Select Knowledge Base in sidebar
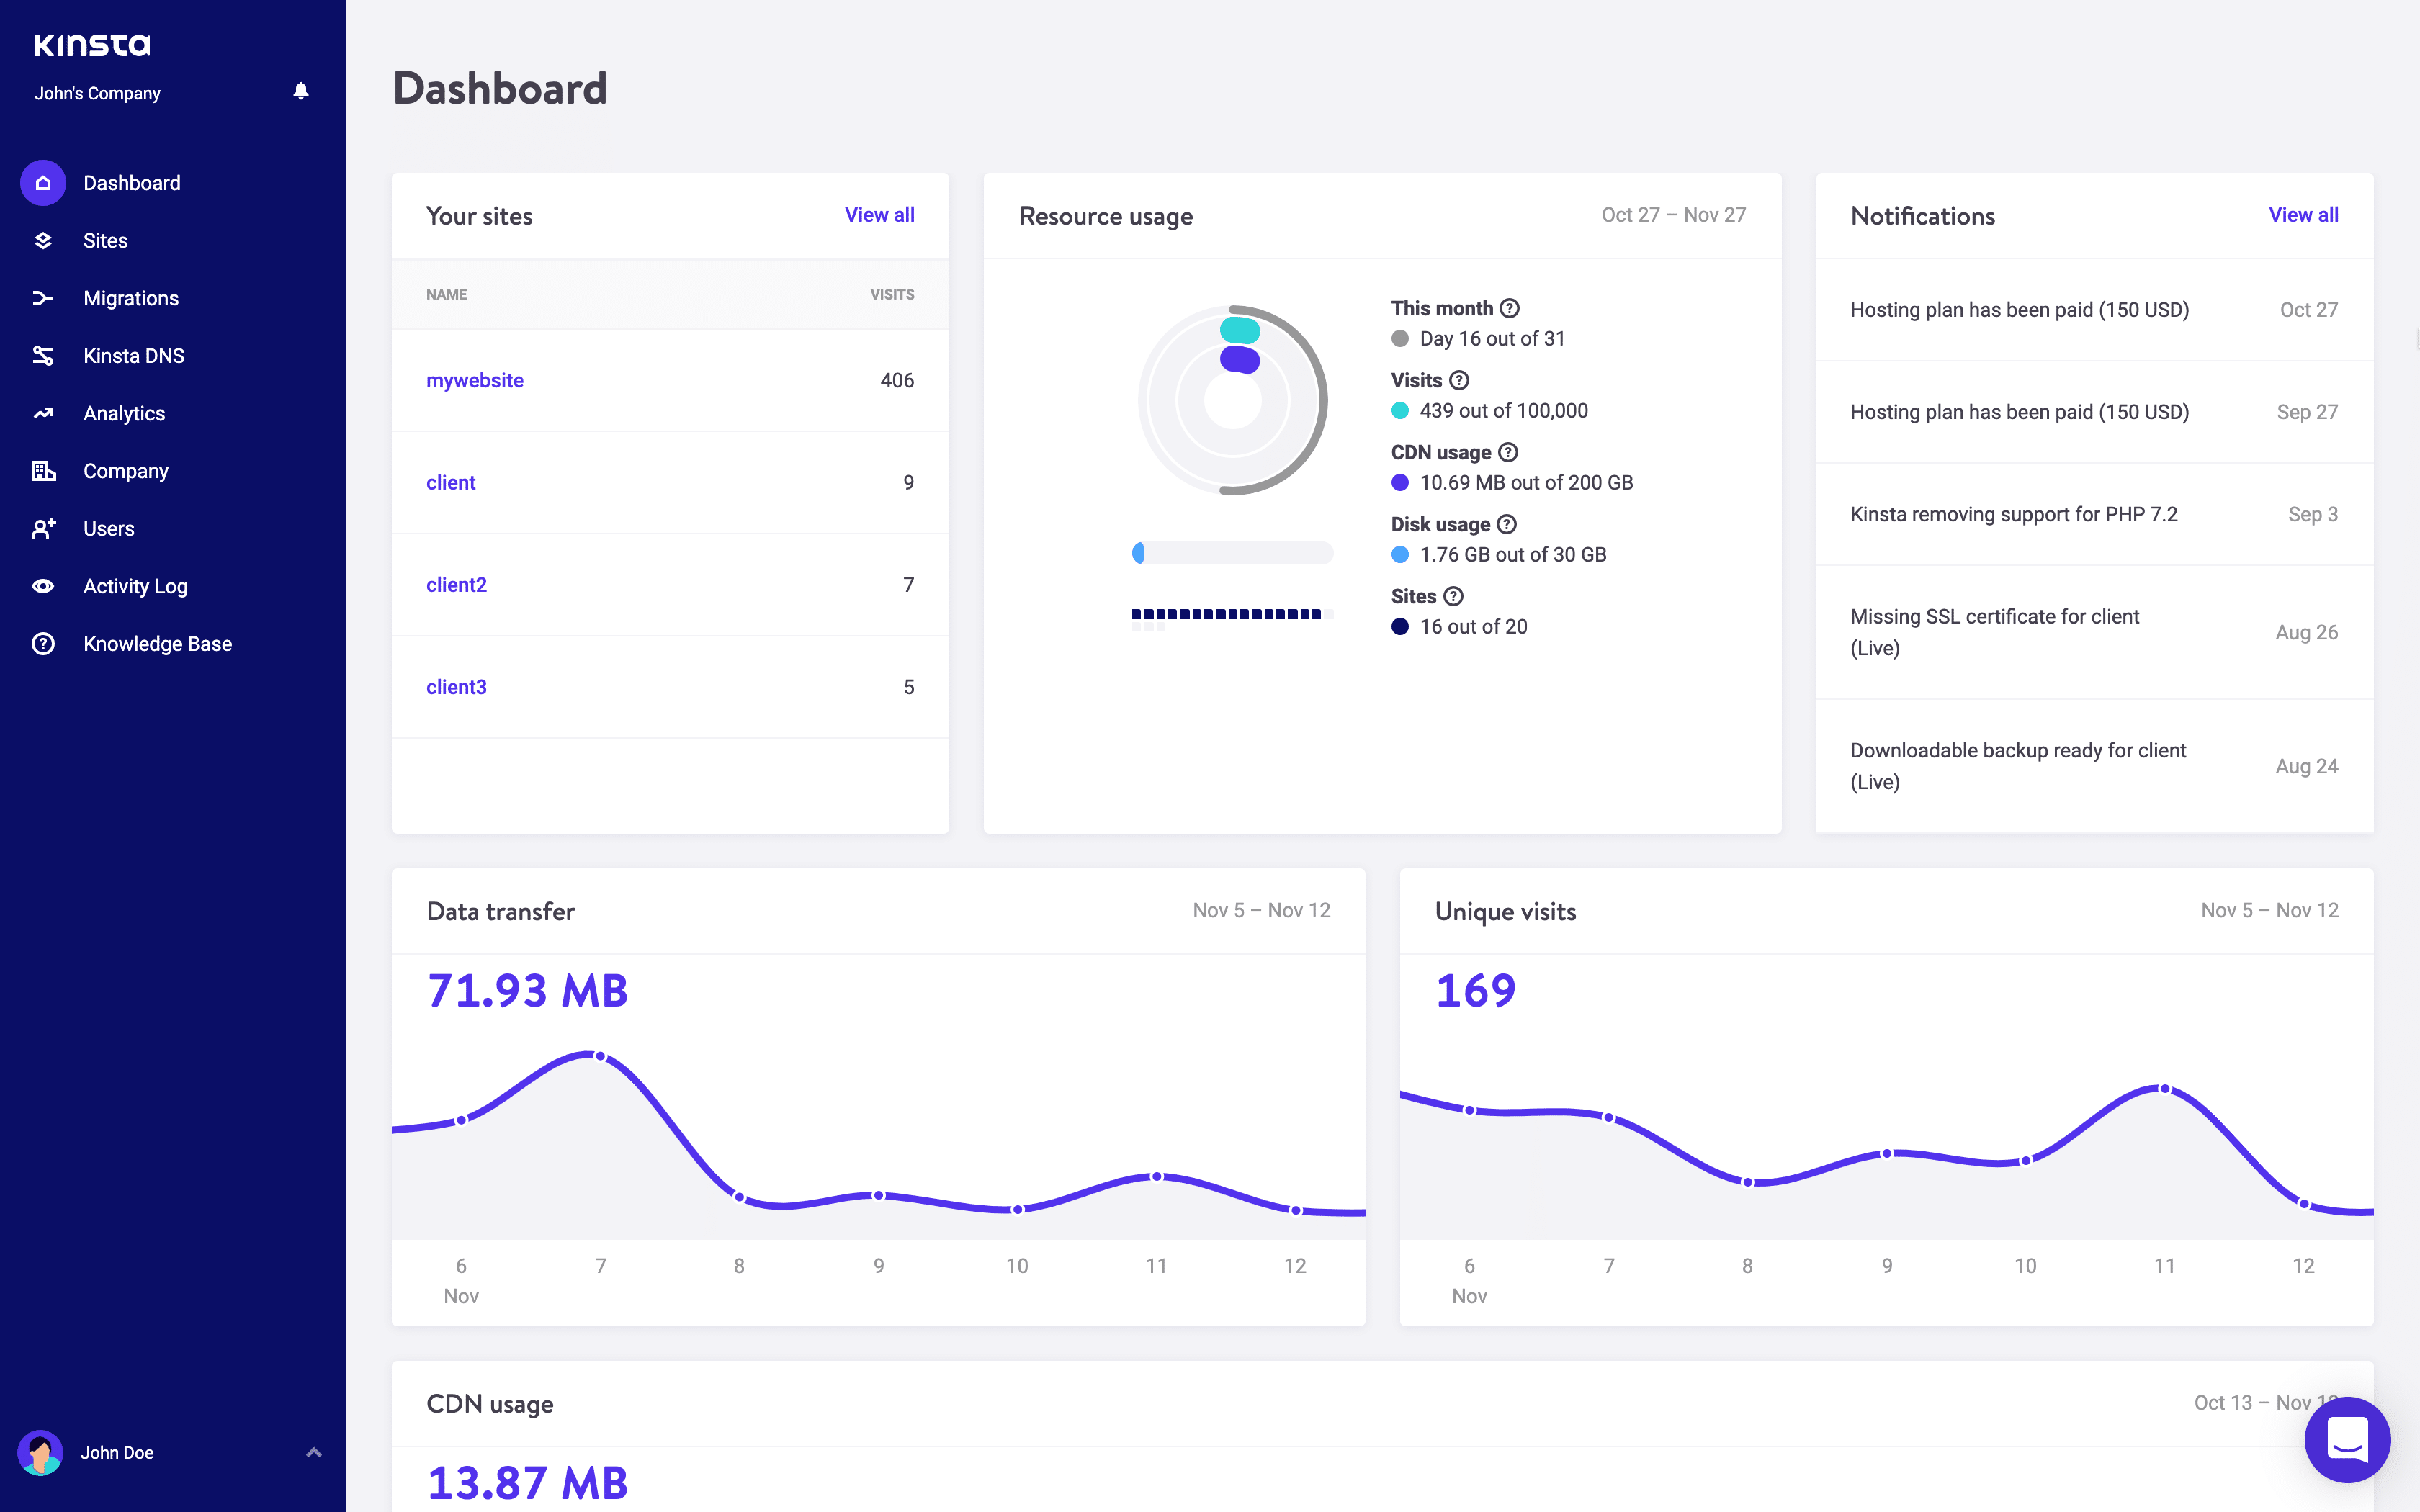The image size is (2420, 1512). pyautogui.click(x=157, y=644)
